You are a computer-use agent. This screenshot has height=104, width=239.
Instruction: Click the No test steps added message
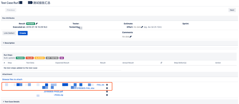tap(21, 68)
